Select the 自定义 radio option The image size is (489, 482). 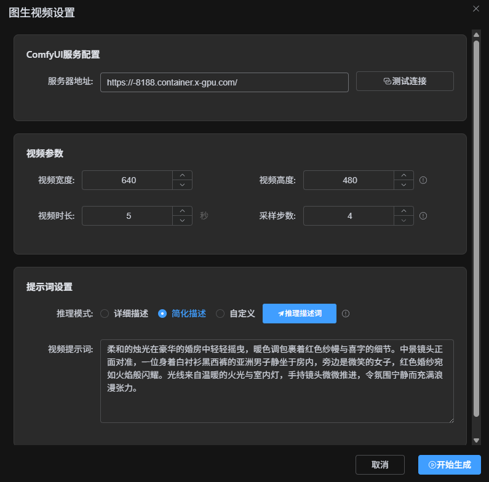pyautogui.click(x=220, y=314)
